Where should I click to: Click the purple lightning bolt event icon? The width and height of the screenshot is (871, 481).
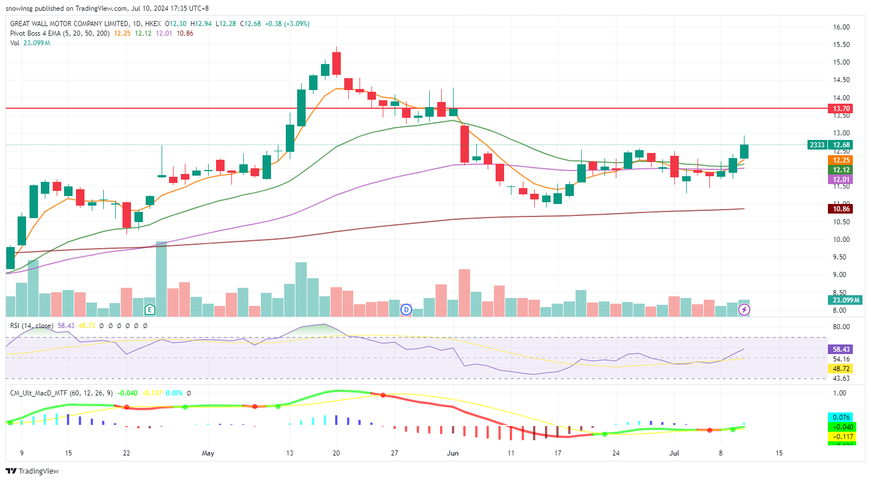tap(745, 309)
